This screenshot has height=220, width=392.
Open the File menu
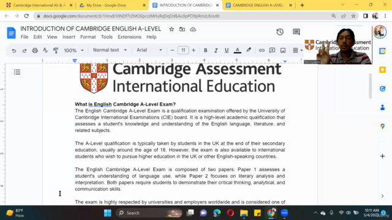24,37
